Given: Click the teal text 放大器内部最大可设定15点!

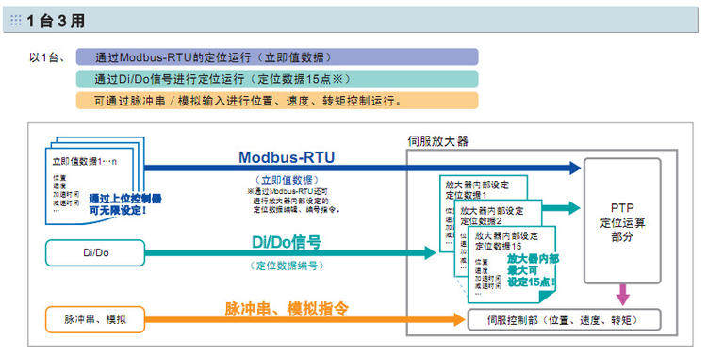Looking at the screenshot, I should pyautogui.click(x=533, y=270).
